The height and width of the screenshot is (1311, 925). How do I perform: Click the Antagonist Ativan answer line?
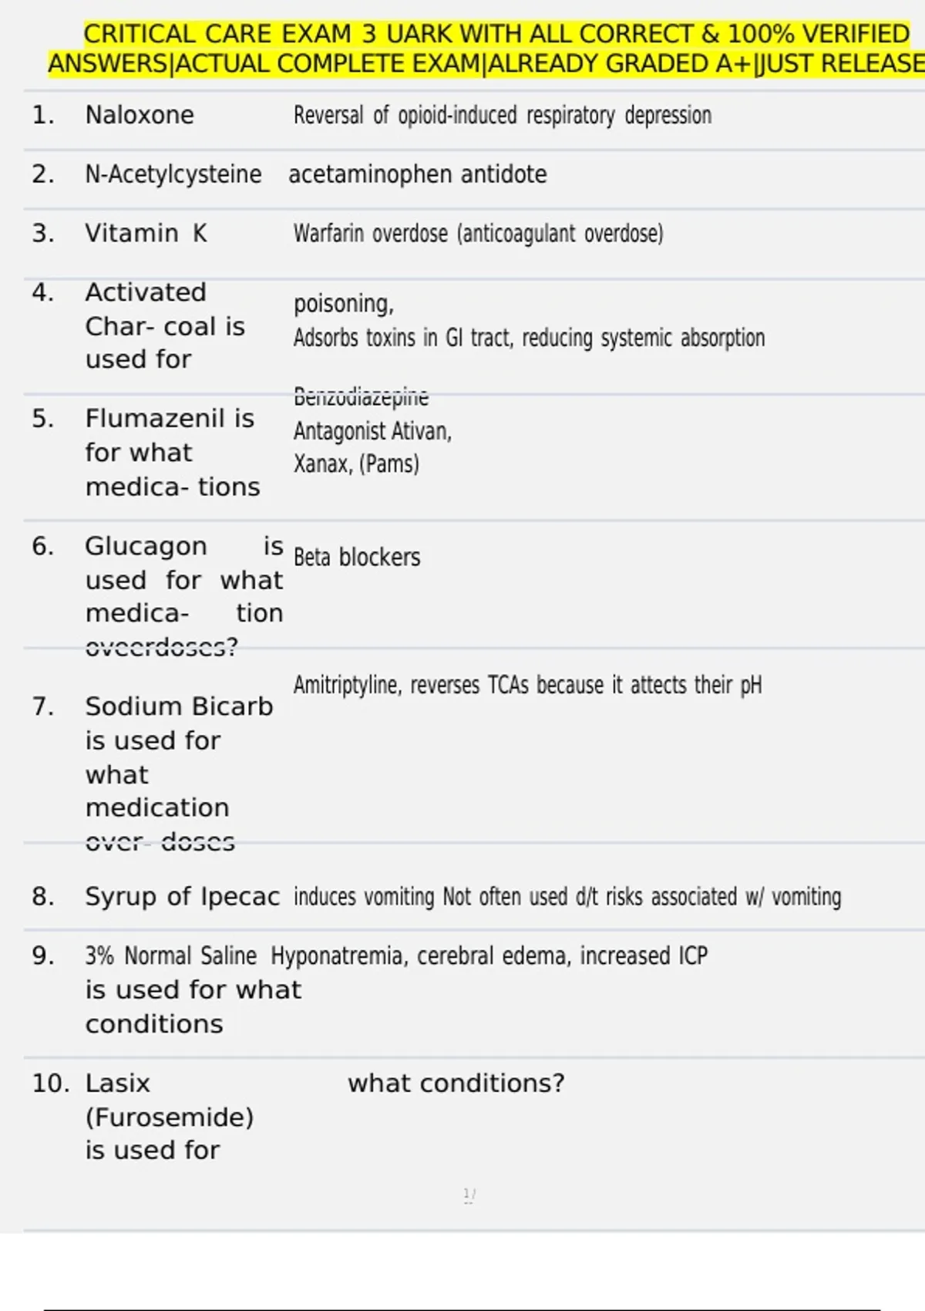[x=372, y=431]
